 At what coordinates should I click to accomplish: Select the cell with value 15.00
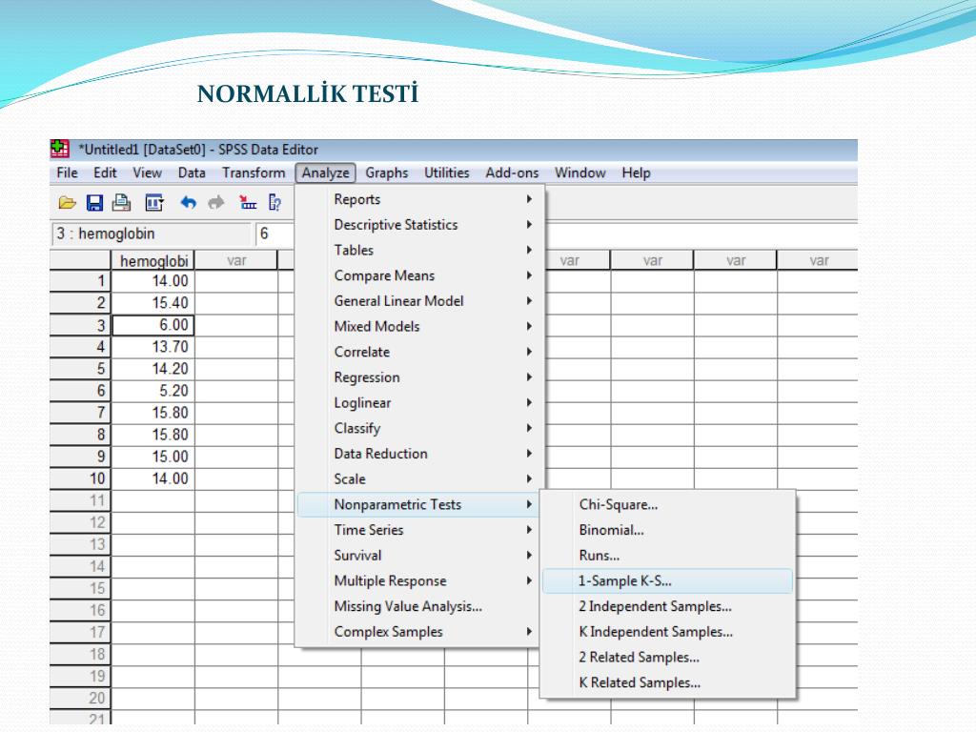pos(153,457)
